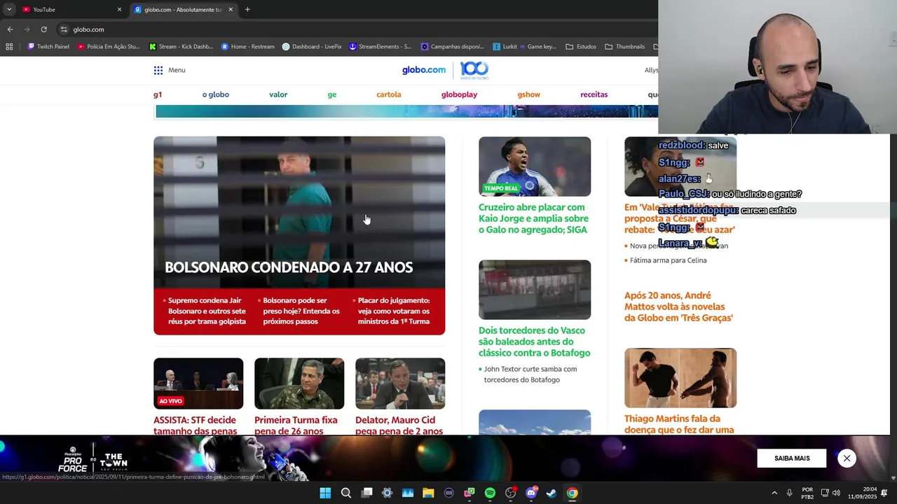This screenshot has height=504, width=897.
Task: Open new tab with plus icon
Action: [x=247, y=10]
